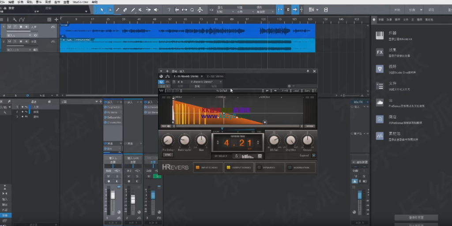
Task: Select the Mute tool
Action: point(140,10)
